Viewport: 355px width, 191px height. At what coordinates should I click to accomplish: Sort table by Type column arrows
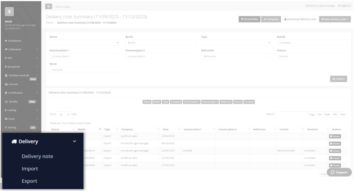pyautogui.click(x=117, y=129)
